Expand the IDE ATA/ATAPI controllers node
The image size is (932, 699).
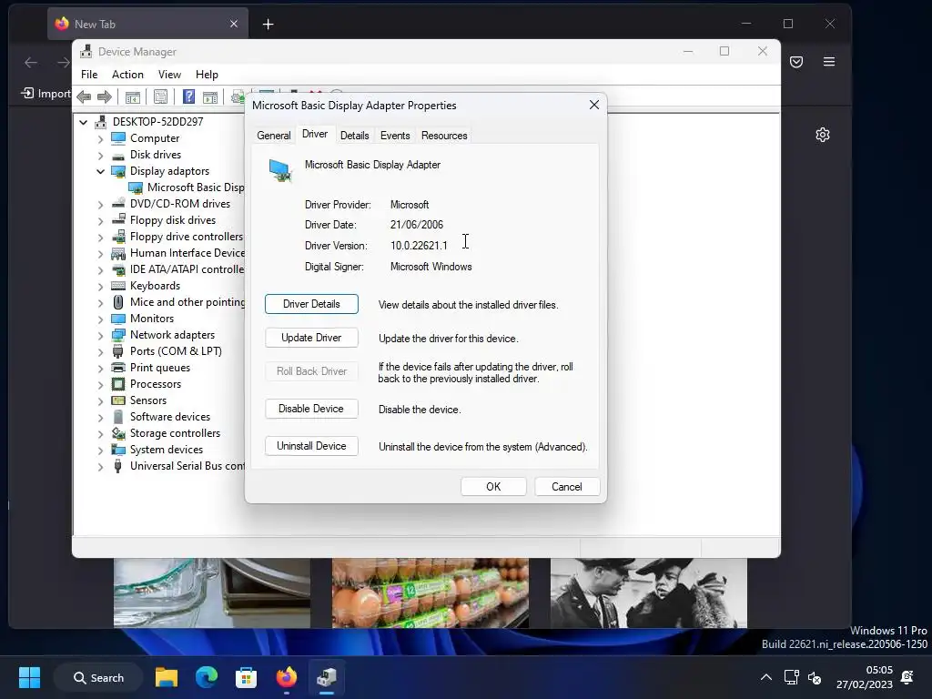tap(100, 269)
